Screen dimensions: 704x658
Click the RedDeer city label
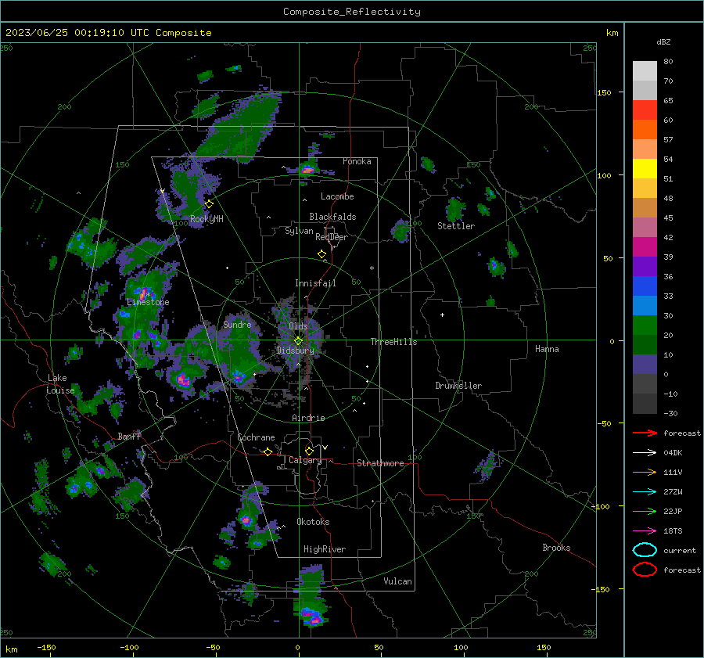pyautogui.click(x=332, y=237)
